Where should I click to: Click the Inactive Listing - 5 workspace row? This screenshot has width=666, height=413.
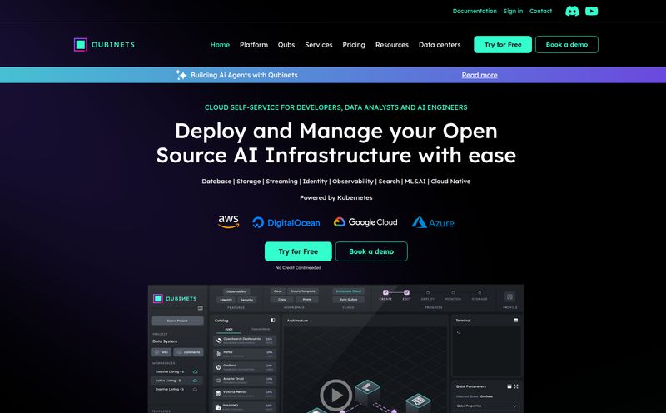pyautogui.click(x=176, y=389)
